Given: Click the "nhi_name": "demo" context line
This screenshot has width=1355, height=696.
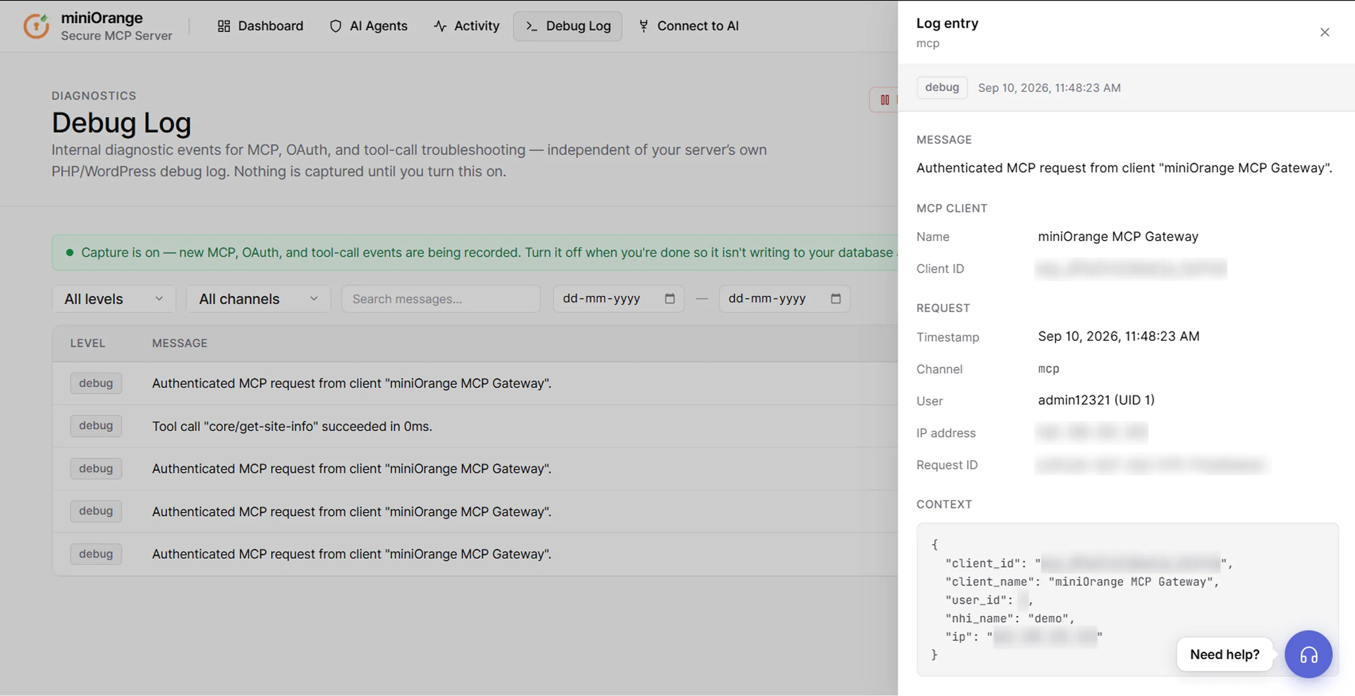Looking at the screenshot, I should click(1009, 619).
